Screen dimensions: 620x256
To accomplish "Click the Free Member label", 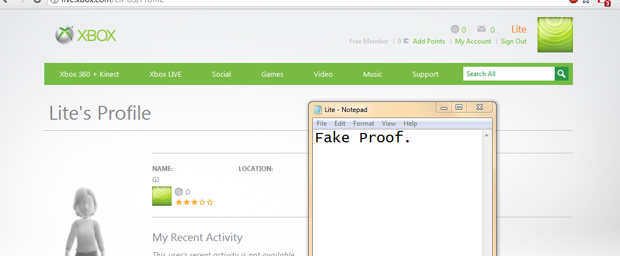I will tap(369, 41).
